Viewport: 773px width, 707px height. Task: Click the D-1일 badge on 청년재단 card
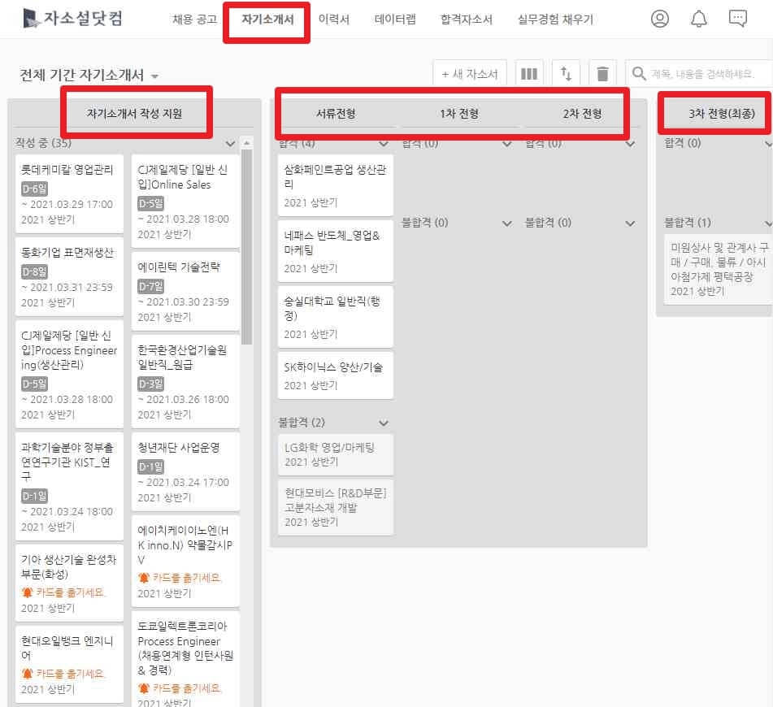tap(150, 466)
